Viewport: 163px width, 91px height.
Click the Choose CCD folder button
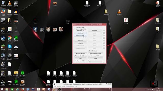[x=80, y=36]
